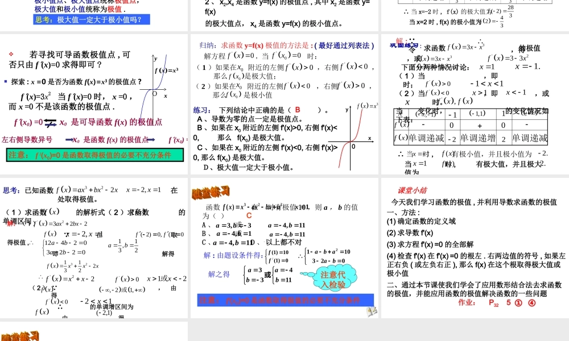Click the 随堂练习 WordArt title above the a, b question

click(x=211, y=191)
